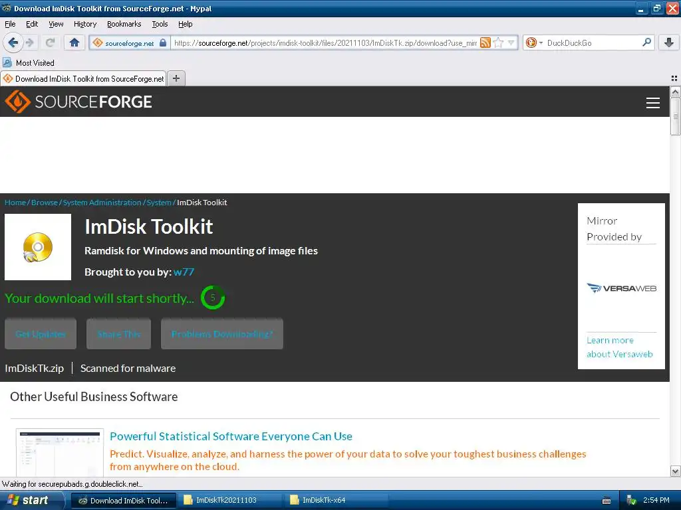Open Learn more about Versaweb link
This screenshot has height=510, width=681.
[619, 347]
